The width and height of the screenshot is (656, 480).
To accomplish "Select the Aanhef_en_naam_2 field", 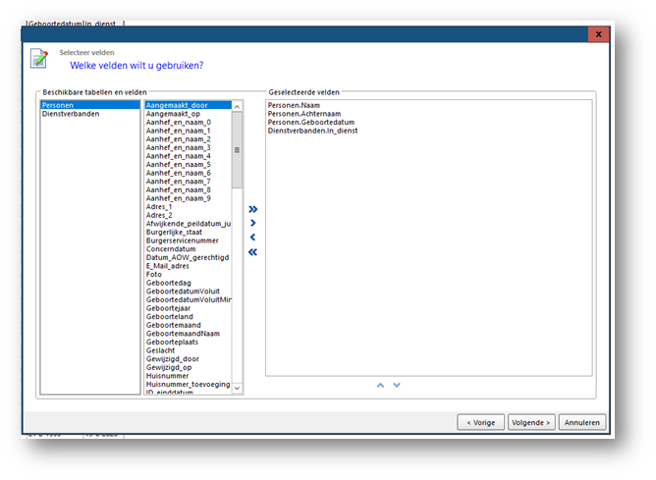I will tap(188, 138).
